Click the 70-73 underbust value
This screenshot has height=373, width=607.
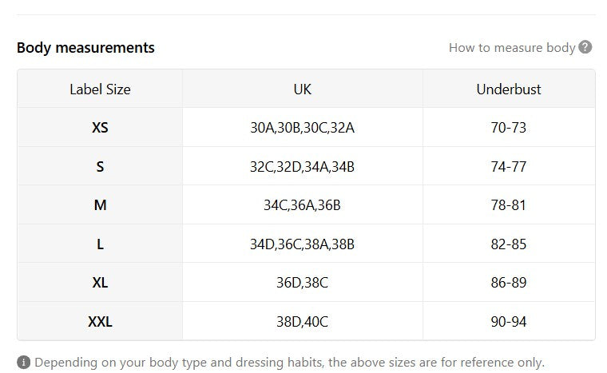509,128
